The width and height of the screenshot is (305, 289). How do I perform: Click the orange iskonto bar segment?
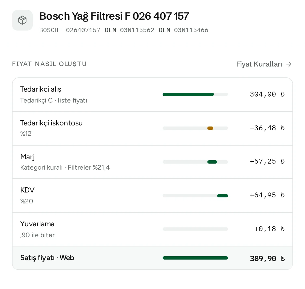point(210,128)
